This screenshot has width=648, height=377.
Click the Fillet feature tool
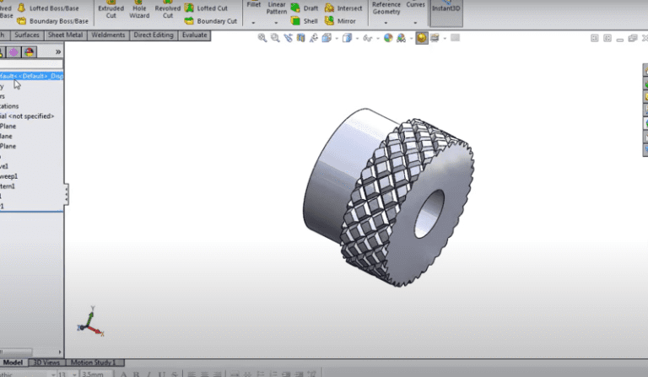[253, 7]
